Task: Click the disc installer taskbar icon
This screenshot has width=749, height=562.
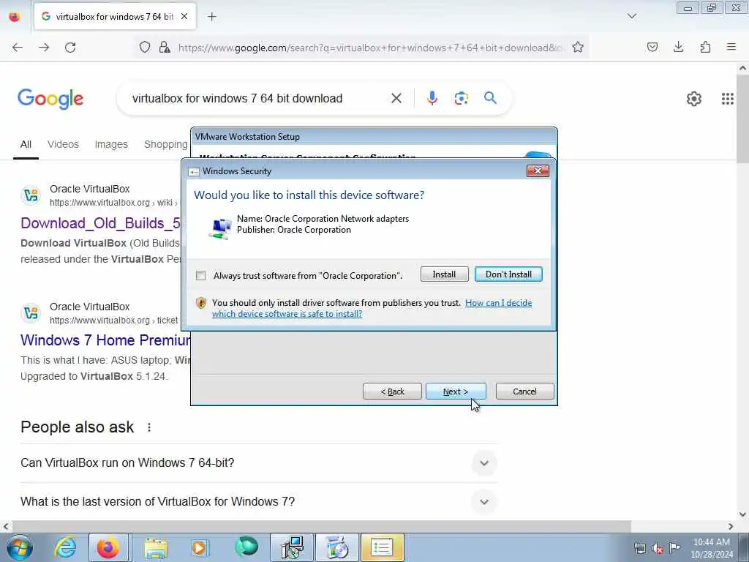Action: coord(336,547)
